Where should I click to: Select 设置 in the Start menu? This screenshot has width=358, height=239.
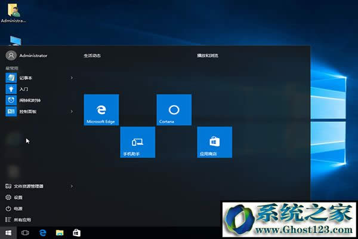pyautogui.click(x=18, y=197)
